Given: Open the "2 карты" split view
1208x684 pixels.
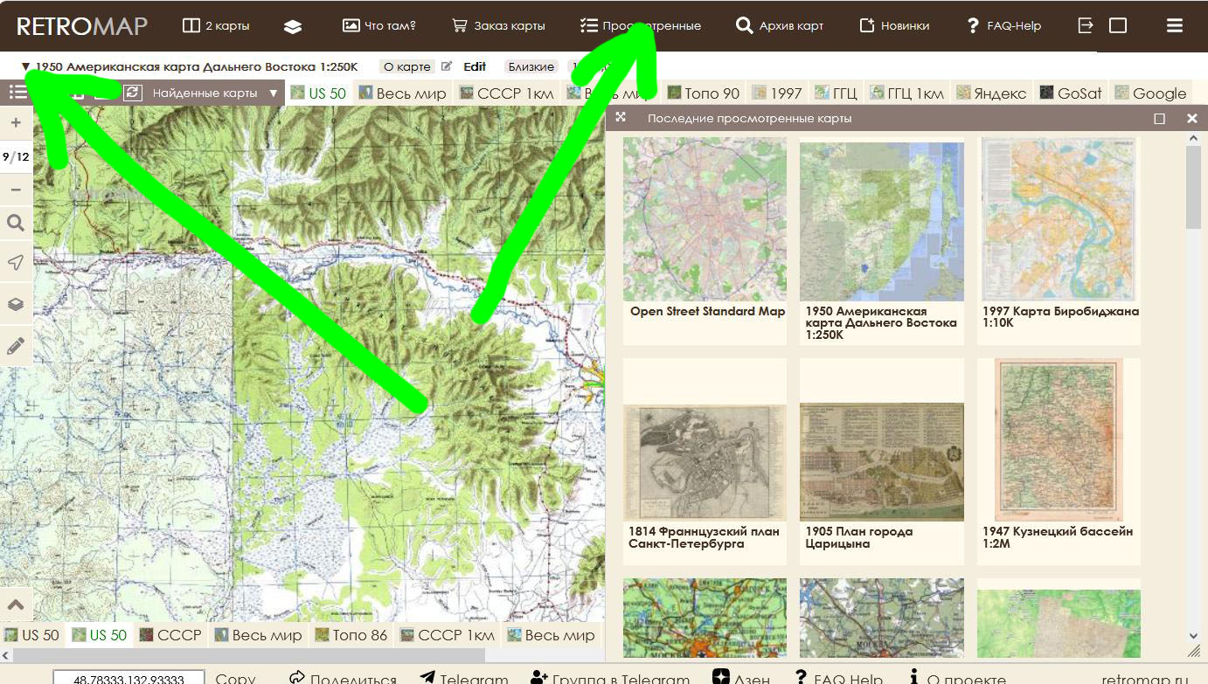Looking at the screenshot, I should [x=216, y=25].
